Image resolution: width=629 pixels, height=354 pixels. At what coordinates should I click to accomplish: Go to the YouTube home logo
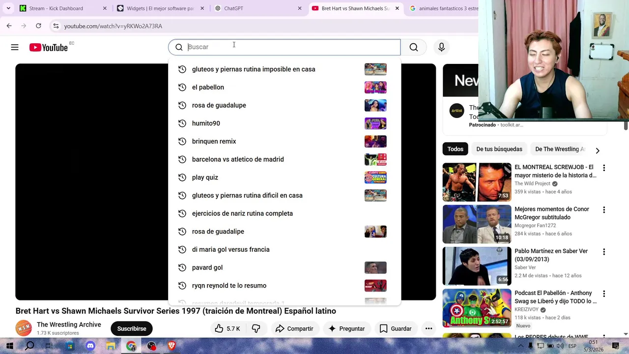pos(48,47)
